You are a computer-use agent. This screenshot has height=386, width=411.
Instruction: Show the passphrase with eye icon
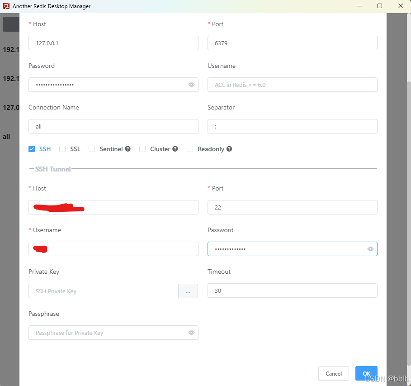click(x=191, y=333)
